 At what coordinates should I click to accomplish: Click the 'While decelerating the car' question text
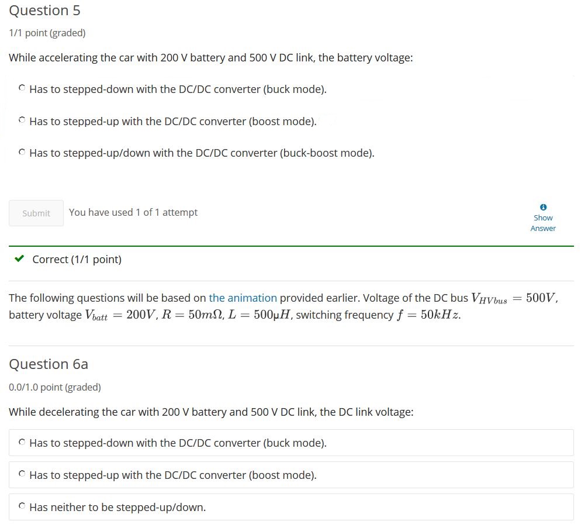[x=211, y=412]
